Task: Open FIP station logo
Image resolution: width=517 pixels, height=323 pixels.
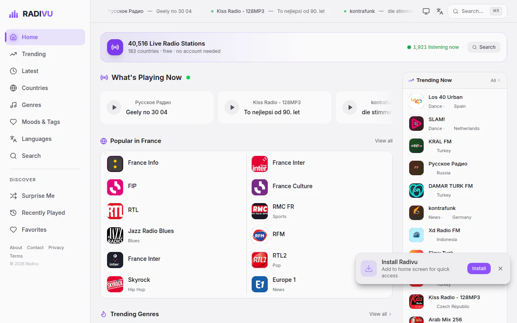Action: click(115, 187)
